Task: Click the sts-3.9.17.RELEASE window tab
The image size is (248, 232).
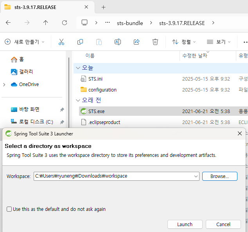Action: [x=47, y=7]
